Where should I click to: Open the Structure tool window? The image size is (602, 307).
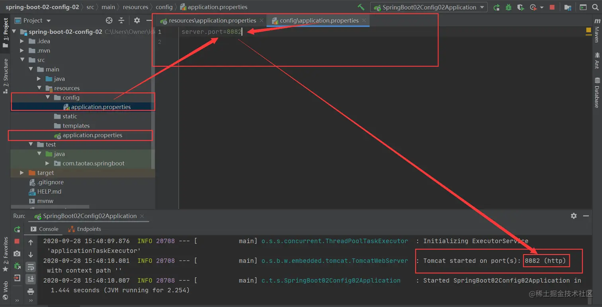click(6, 76)
